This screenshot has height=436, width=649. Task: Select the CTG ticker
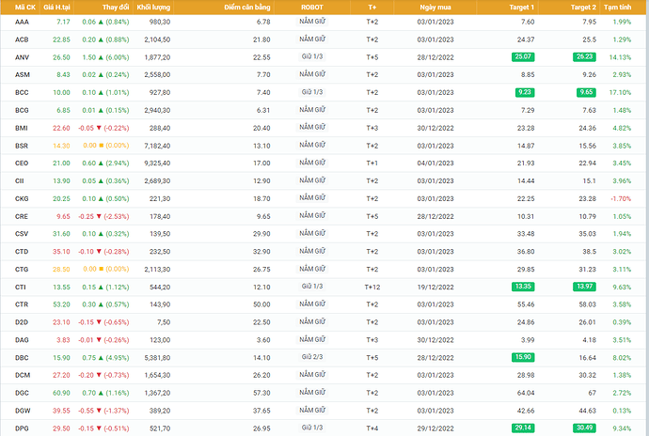(x=22, y=269)
